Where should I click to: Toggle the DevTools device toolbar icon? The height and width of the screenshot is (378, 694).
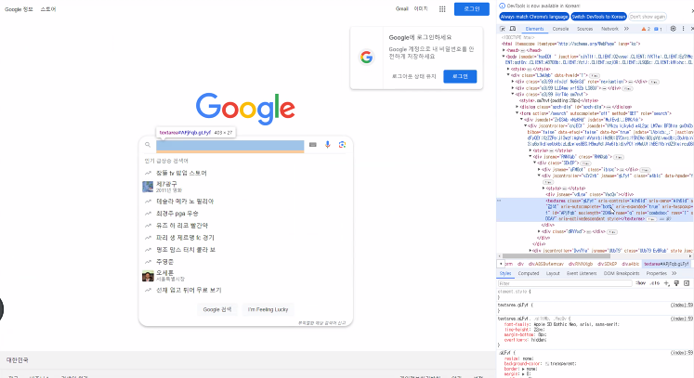click(513, 29)
